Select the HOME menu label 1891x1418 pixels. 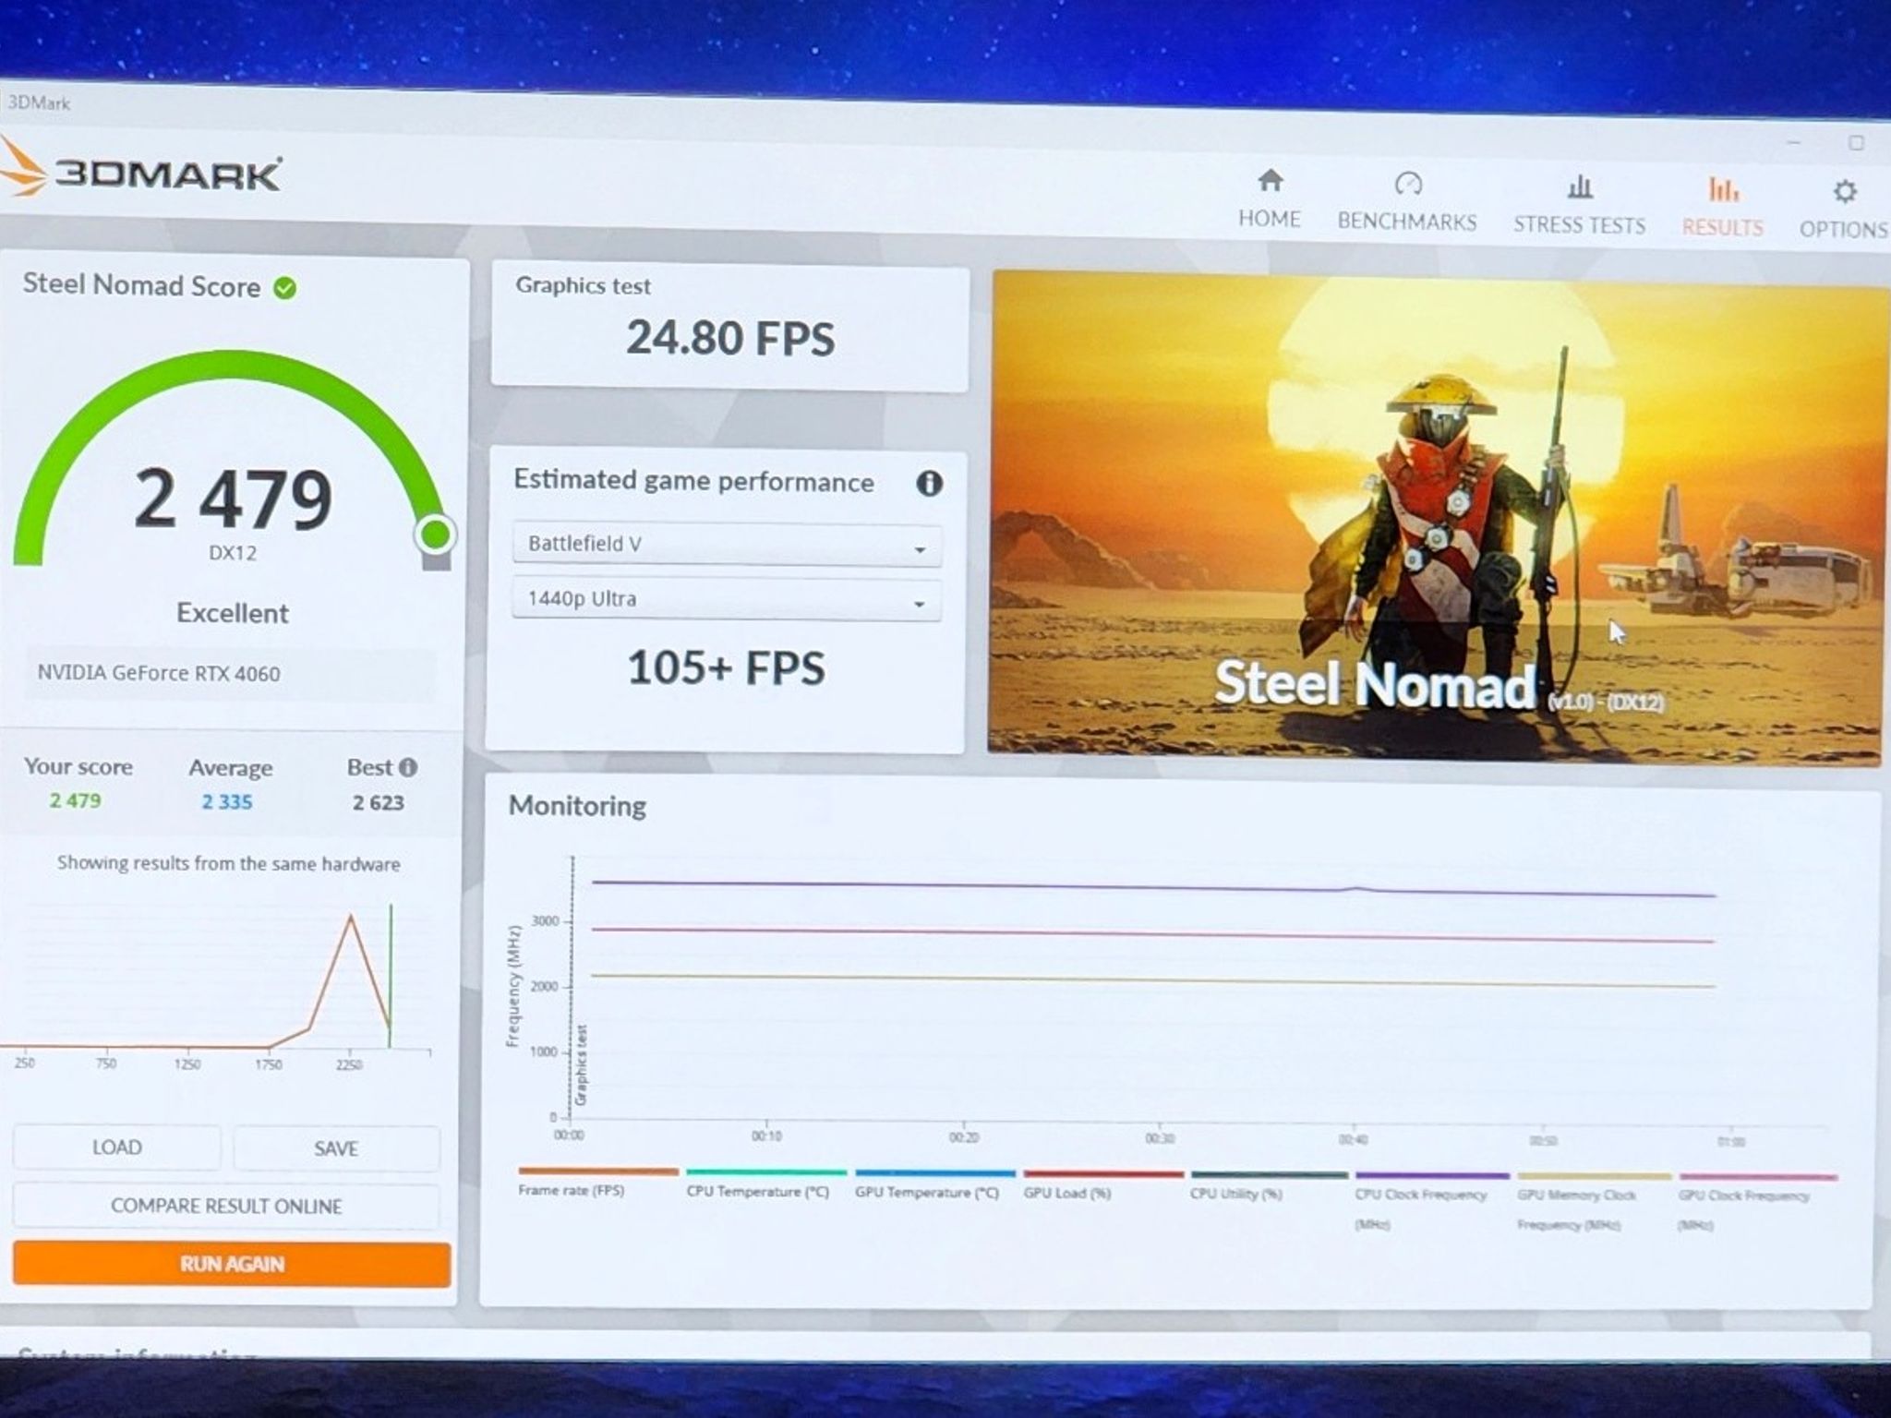point(1270,219)
